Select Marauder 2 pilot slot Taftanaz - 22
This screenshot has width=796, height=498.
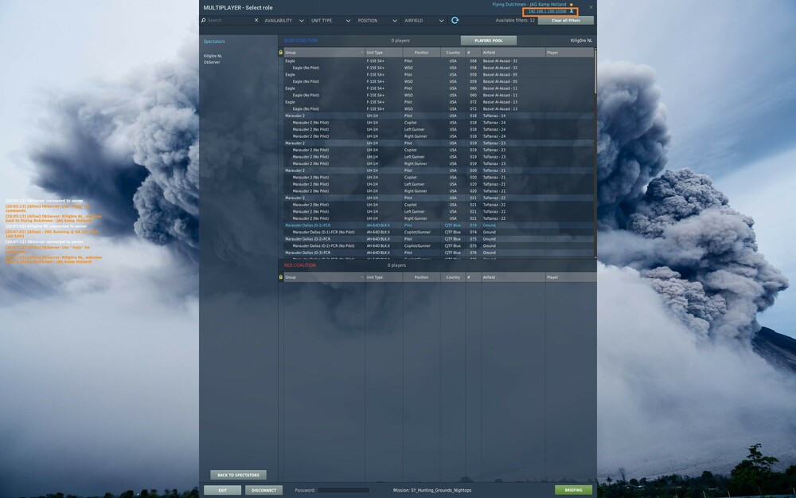point(438,198)
